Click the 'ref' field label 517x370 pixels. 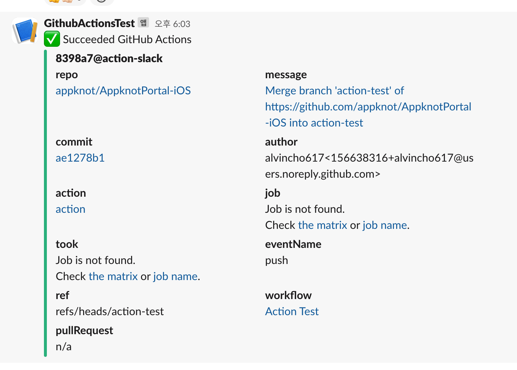pos(62,295)
